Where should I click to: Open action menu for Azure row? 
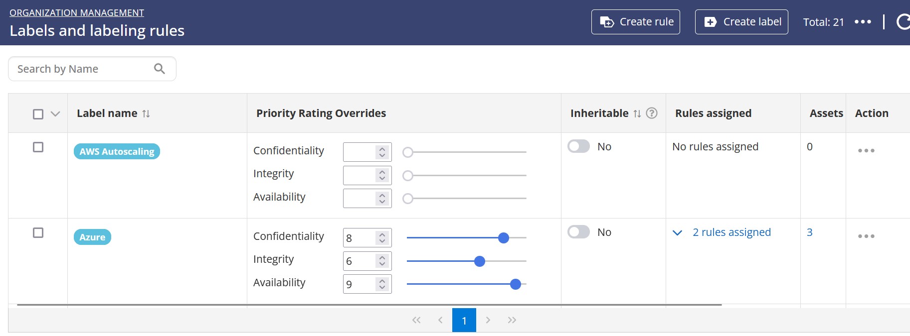pos(866,236)
